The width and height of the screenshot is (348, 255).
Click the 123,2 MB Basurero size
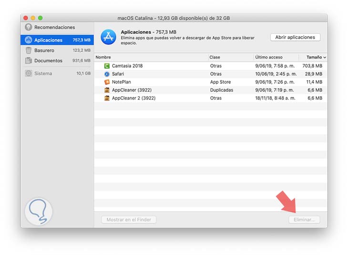tap(82, 51)
